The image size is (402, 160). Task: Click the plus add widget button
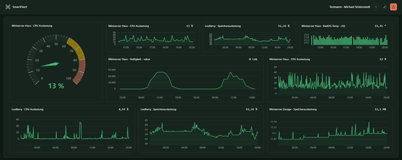[x=376, y=7]
